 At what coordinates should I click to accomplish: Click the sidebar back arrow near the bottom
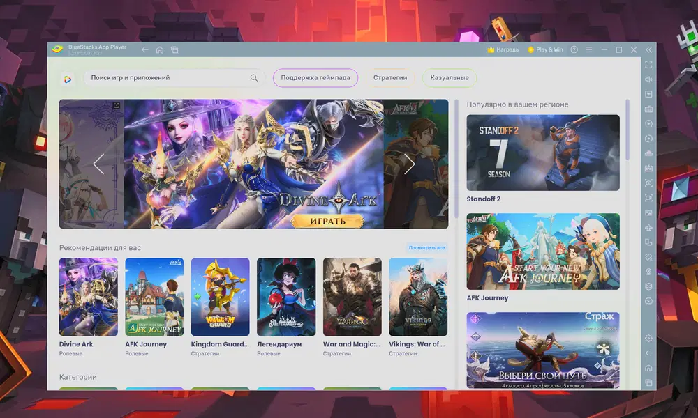[x=648, y=353]
